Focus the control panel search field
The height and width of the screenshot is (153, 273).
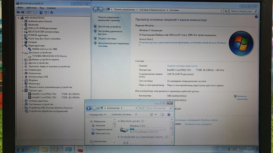coord(244,11)
